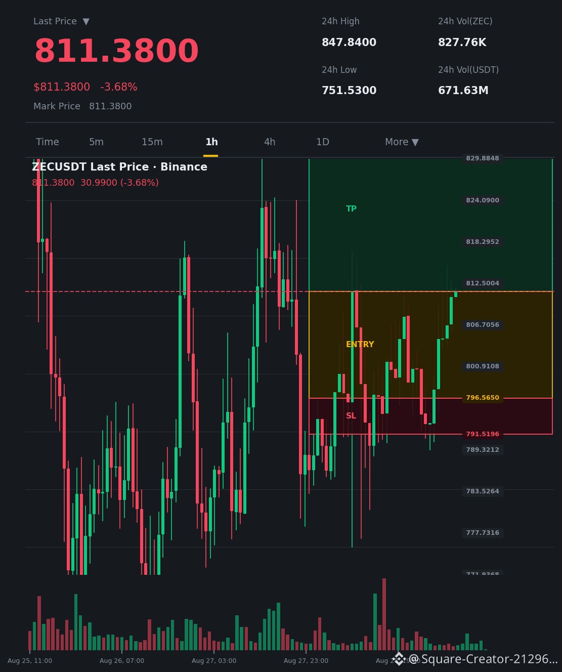
Task: Click the SL label in red zone
Action: tap(351, 416)
